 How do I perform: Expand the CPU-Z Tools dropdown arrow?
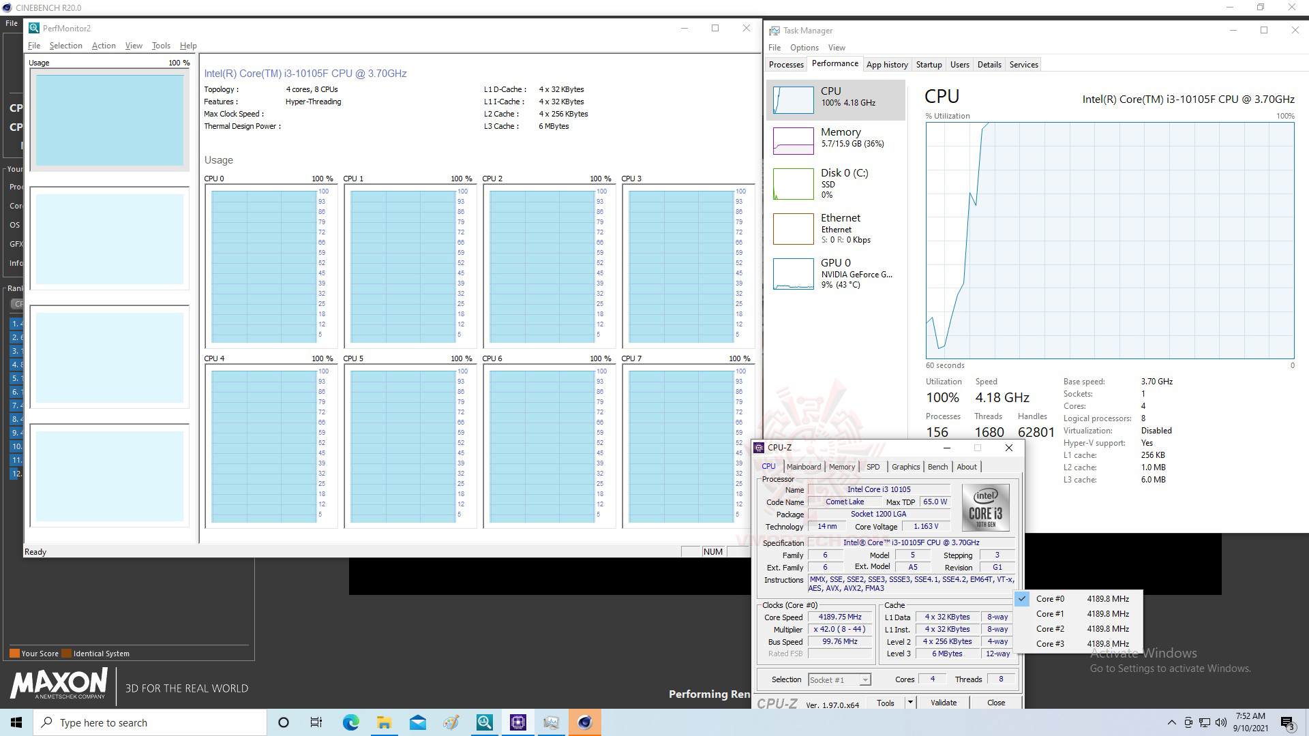909,702
